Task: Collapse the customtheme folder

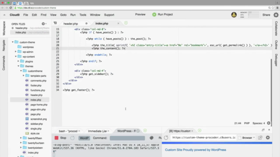Action: point(21,71)
